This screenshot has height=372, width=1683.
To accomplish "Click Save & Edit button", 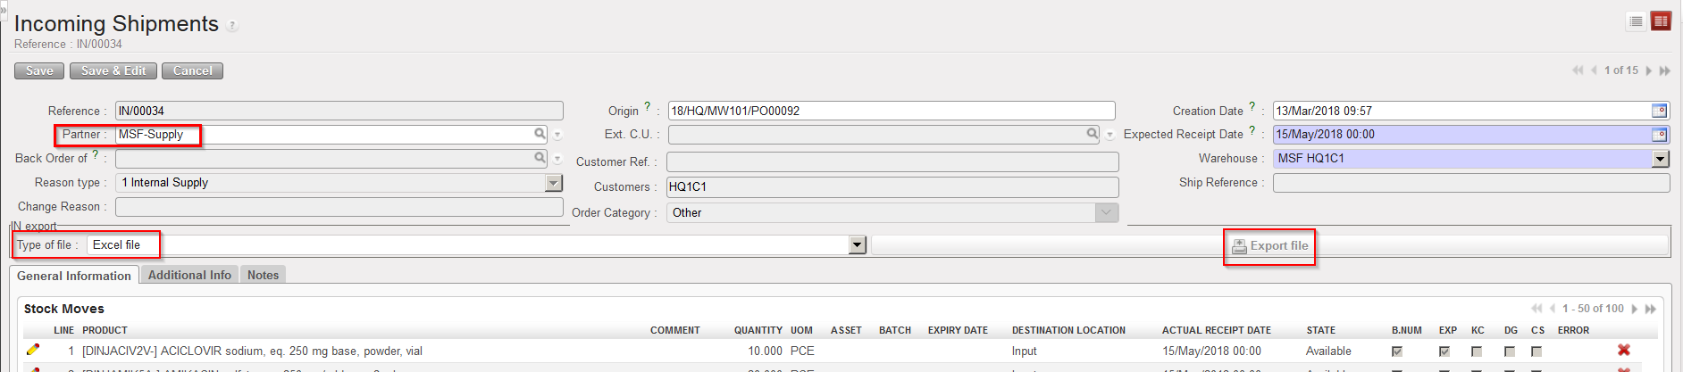I will click(x=113, y=70).
